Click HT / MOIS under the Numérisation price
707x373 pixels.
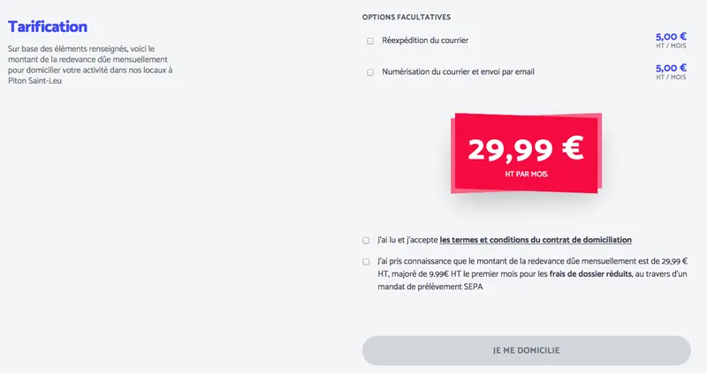[671, 78]
